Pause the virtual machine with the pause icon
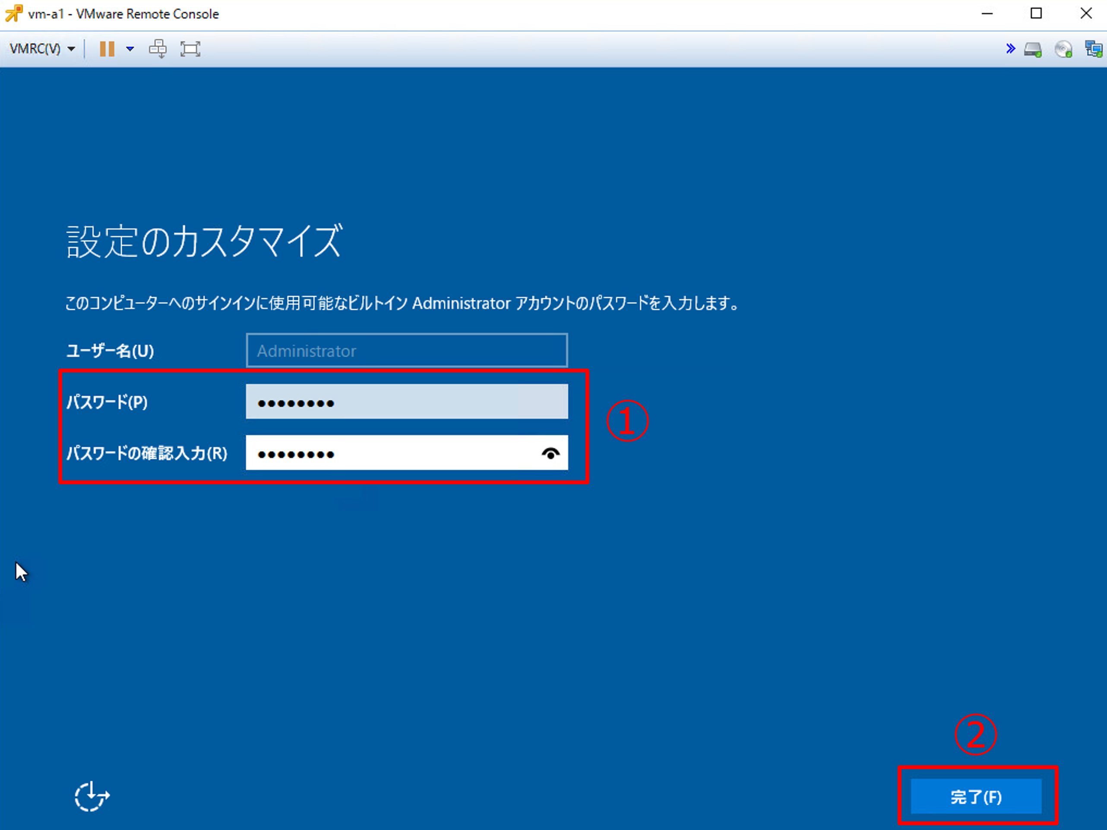The height and width of the screenshot is (830, 1107). click(107, 48)
